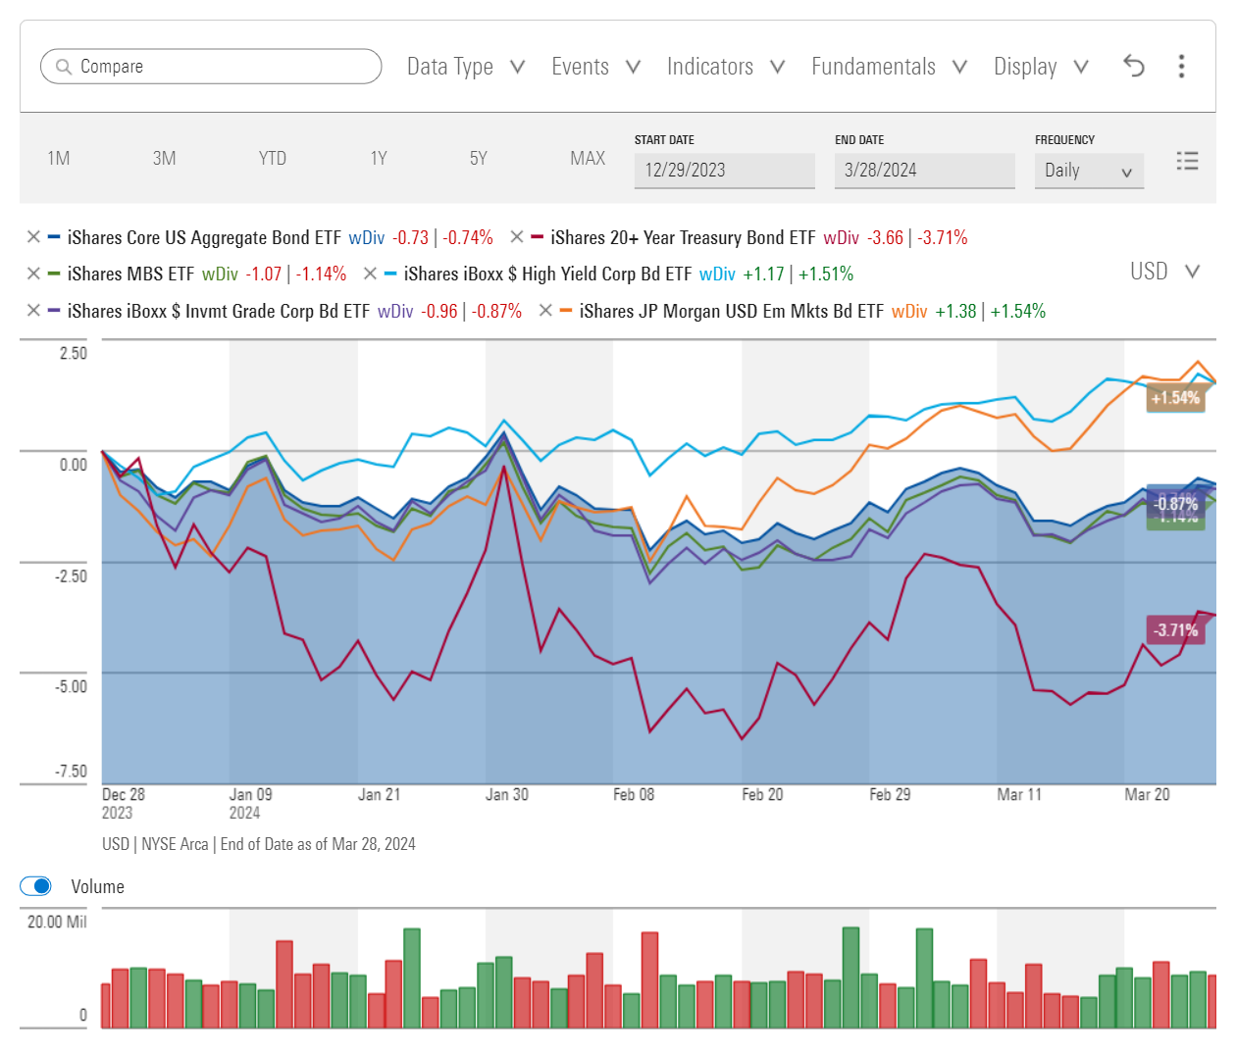
Task: Click the crimson 20+ Year Treasury legend swatch
Action: [x=537, y=237]
